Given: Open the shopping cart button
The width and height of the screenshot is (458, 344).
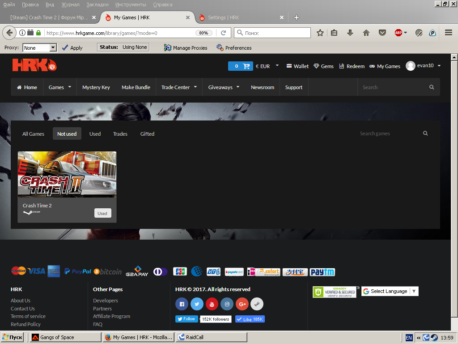Looking at the screenshot, I should coord(240,66).
